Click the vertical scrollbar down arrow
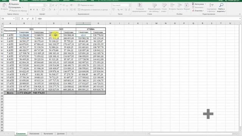This screenshot has height=136, width=242. [240, 131]
